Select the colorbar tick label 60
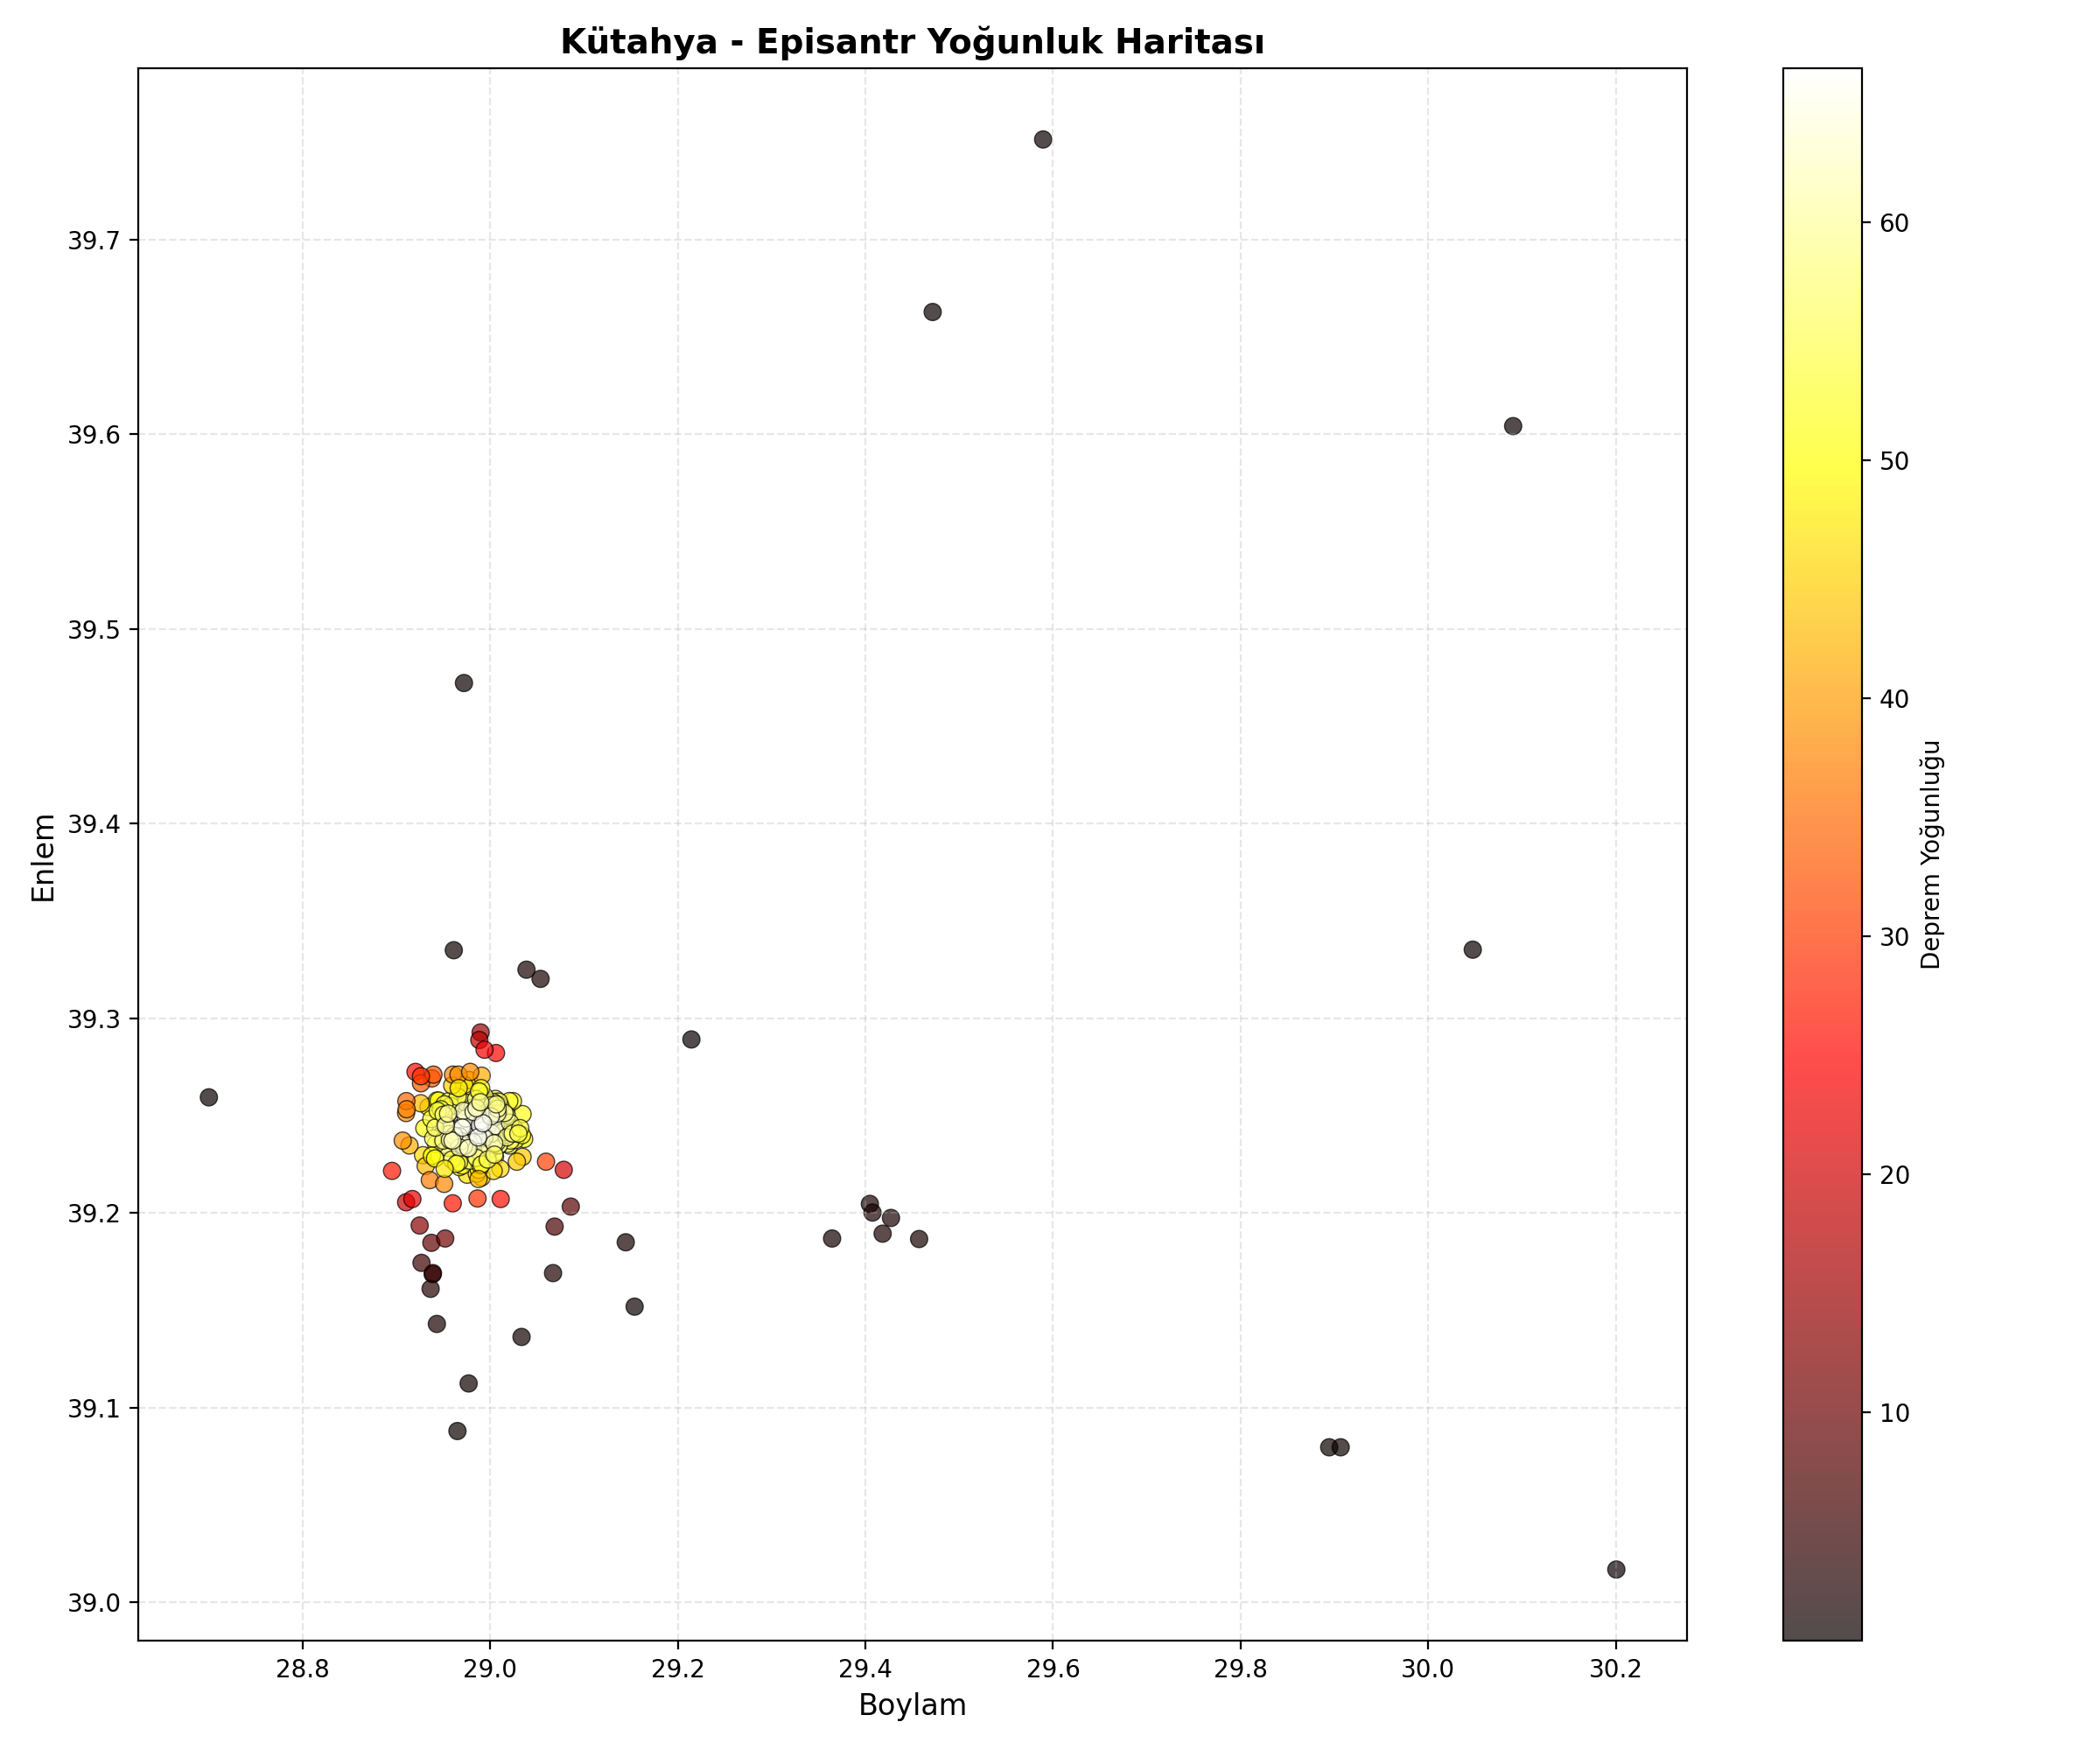Screen dimensions: 2100x1750 point(1895,223)
